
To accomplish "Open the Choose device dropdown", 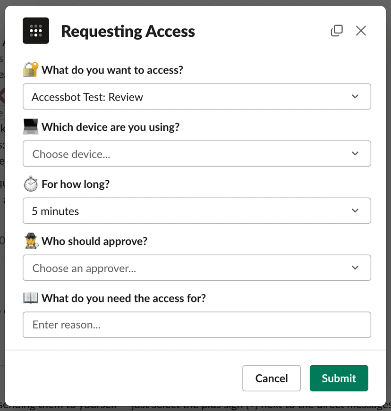I will pyautogui.click(x=196, y=153).
